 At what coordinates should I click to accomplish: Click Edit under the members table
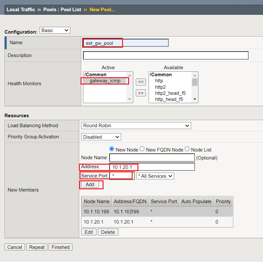click(89, 232)
